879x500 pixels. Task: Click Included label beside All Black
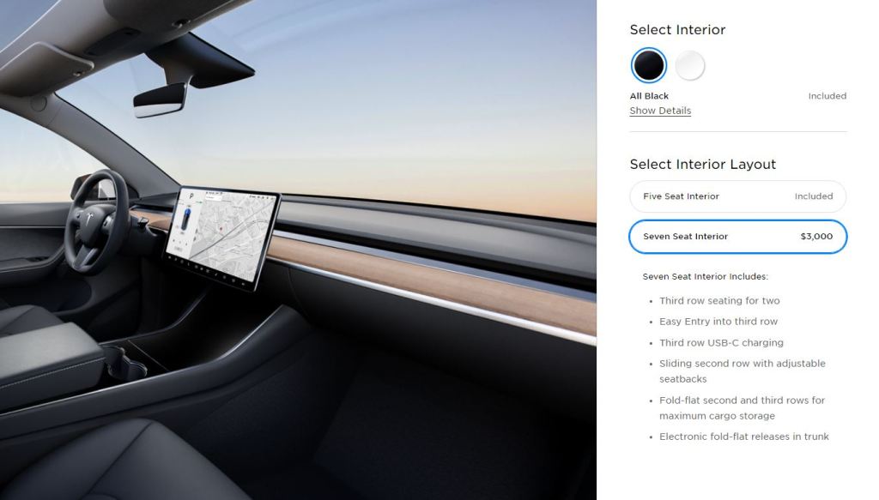tap(827, 96)
